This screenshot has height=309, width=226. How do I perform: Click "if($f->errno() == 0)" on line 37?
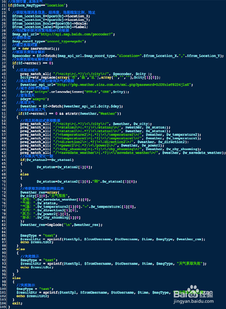point(33,63)
